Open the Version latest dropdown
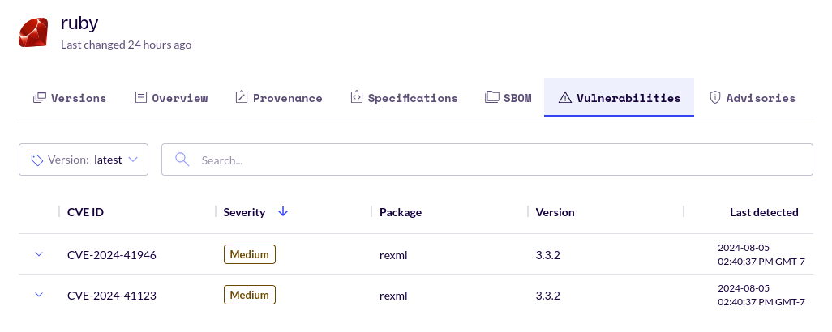 click(83, 160)
